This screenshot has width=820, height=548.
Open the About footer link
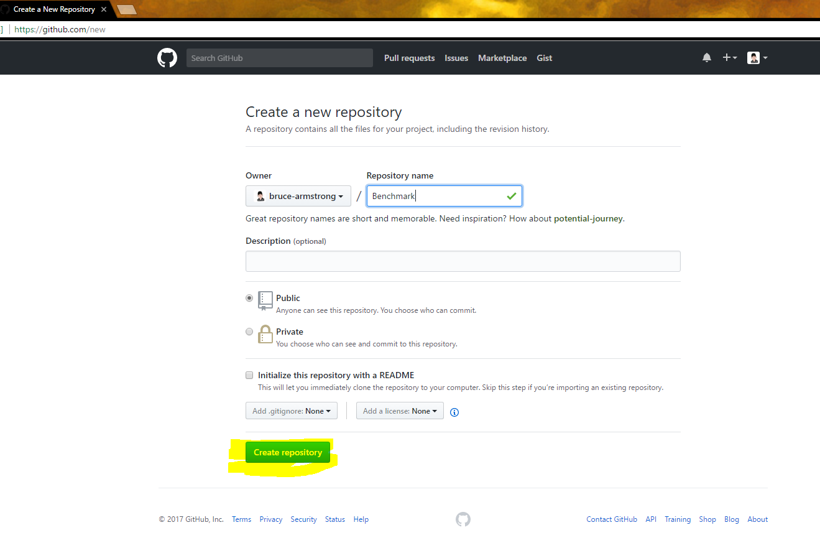[x=758, y=519]
